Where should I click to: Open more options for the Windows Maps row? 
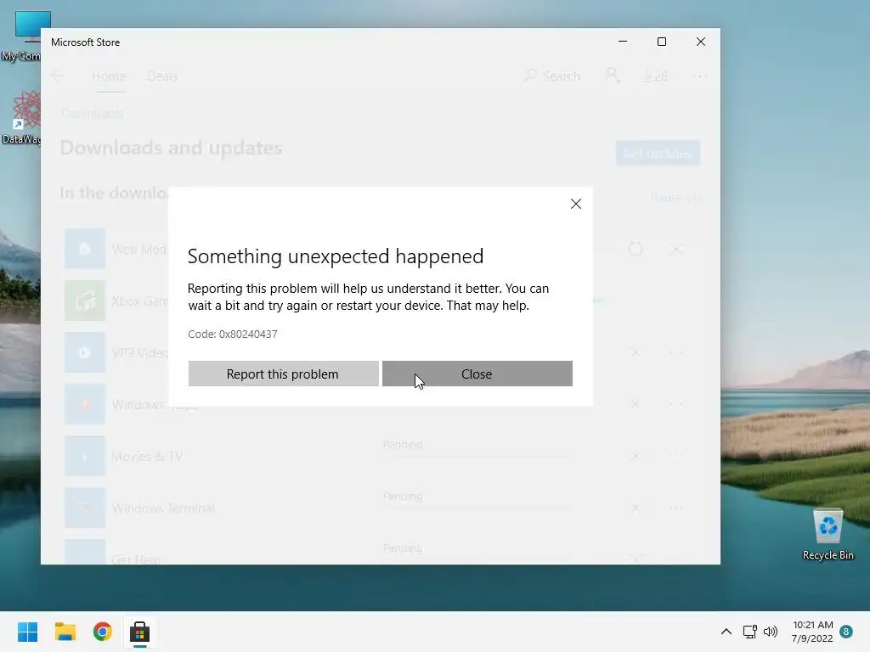point(675,404)
